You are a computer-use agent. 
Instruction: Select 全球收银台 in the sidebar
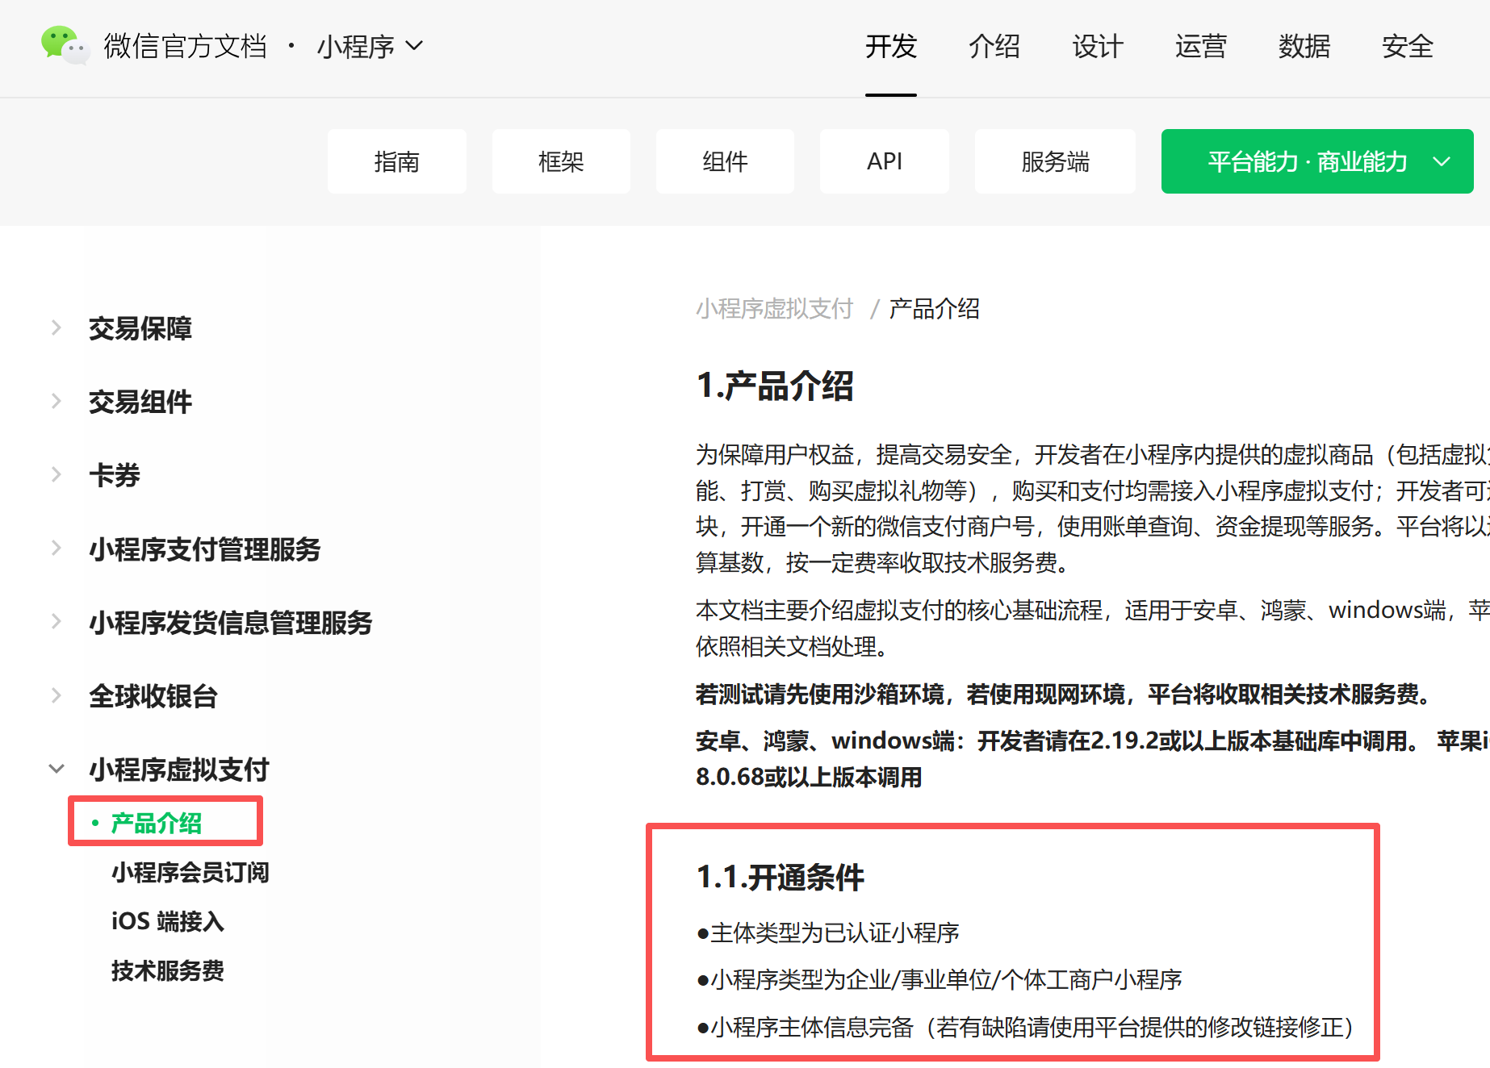tap(153, 696)
